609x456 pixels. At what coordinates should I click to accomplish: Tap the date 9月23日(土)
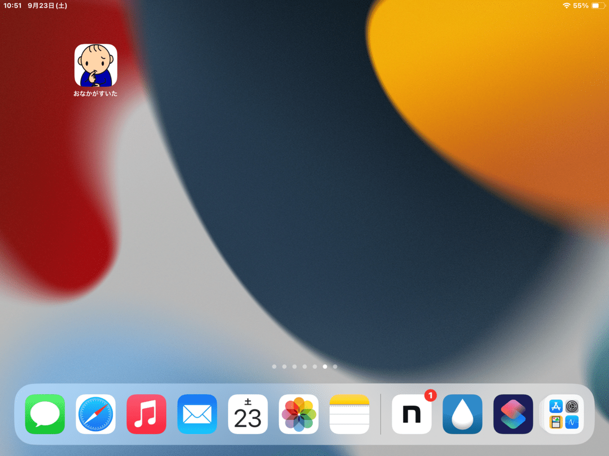tap(47, 6)
